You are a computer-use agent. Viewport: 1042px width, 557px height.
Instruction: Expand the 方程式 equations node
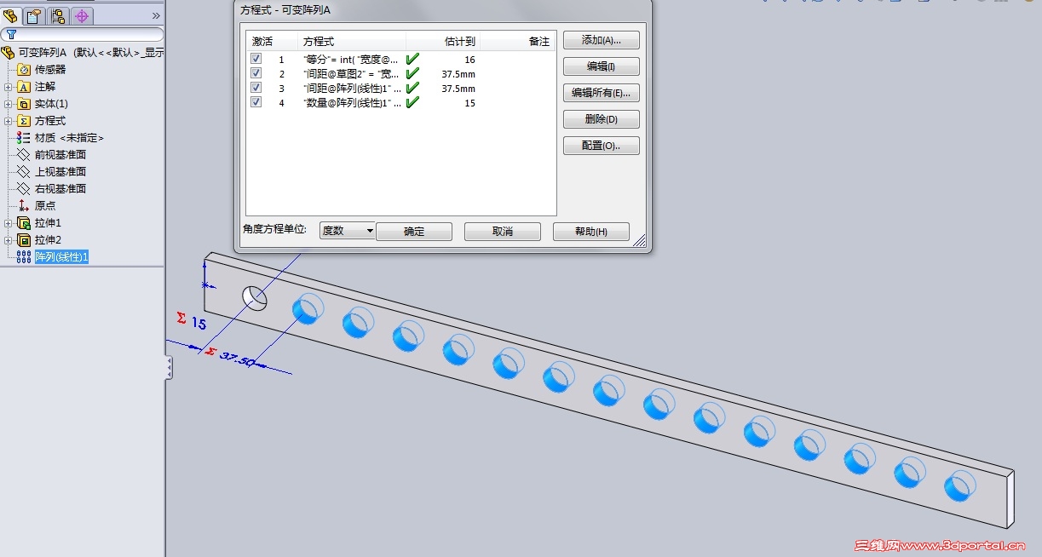(x=9, y=121)
